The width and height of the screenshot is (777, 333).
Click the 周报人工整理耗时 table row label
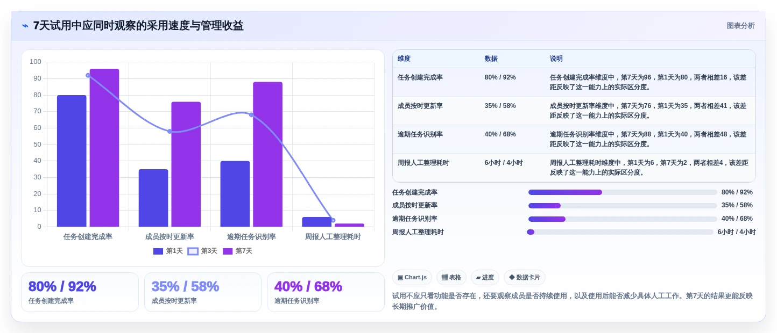pos(423,163)
